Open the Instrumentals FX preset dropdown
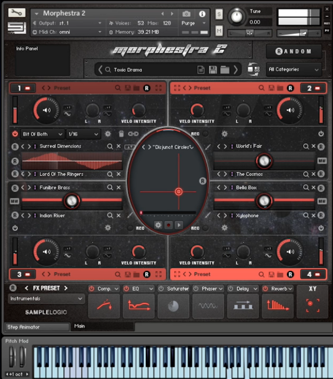The image size is (333, 379). pos(46,299)
